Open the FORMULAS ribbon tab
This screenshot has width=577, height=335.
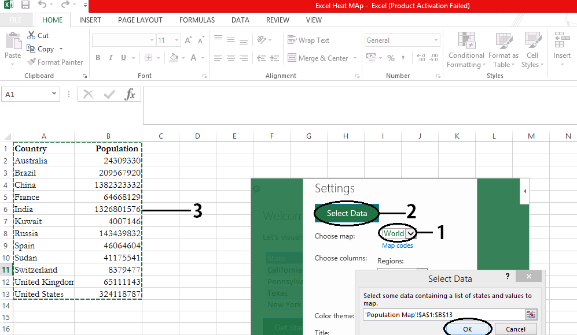197,20
